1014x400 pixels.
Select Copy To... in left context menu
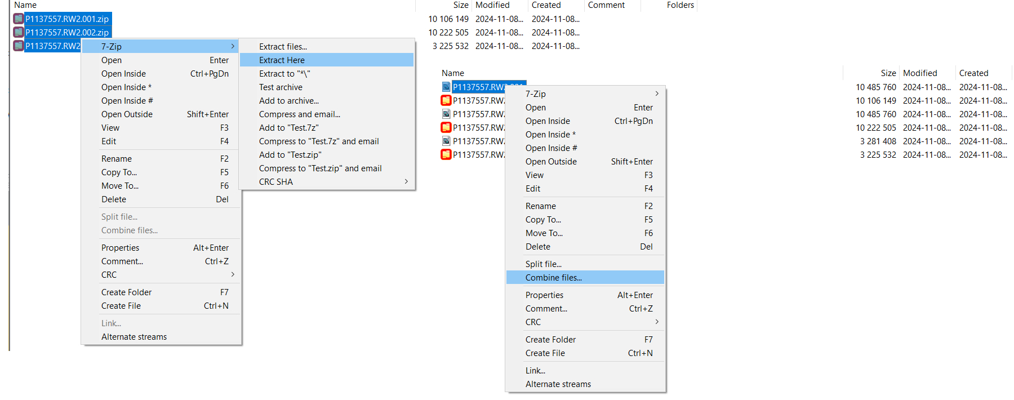point(161,172)
